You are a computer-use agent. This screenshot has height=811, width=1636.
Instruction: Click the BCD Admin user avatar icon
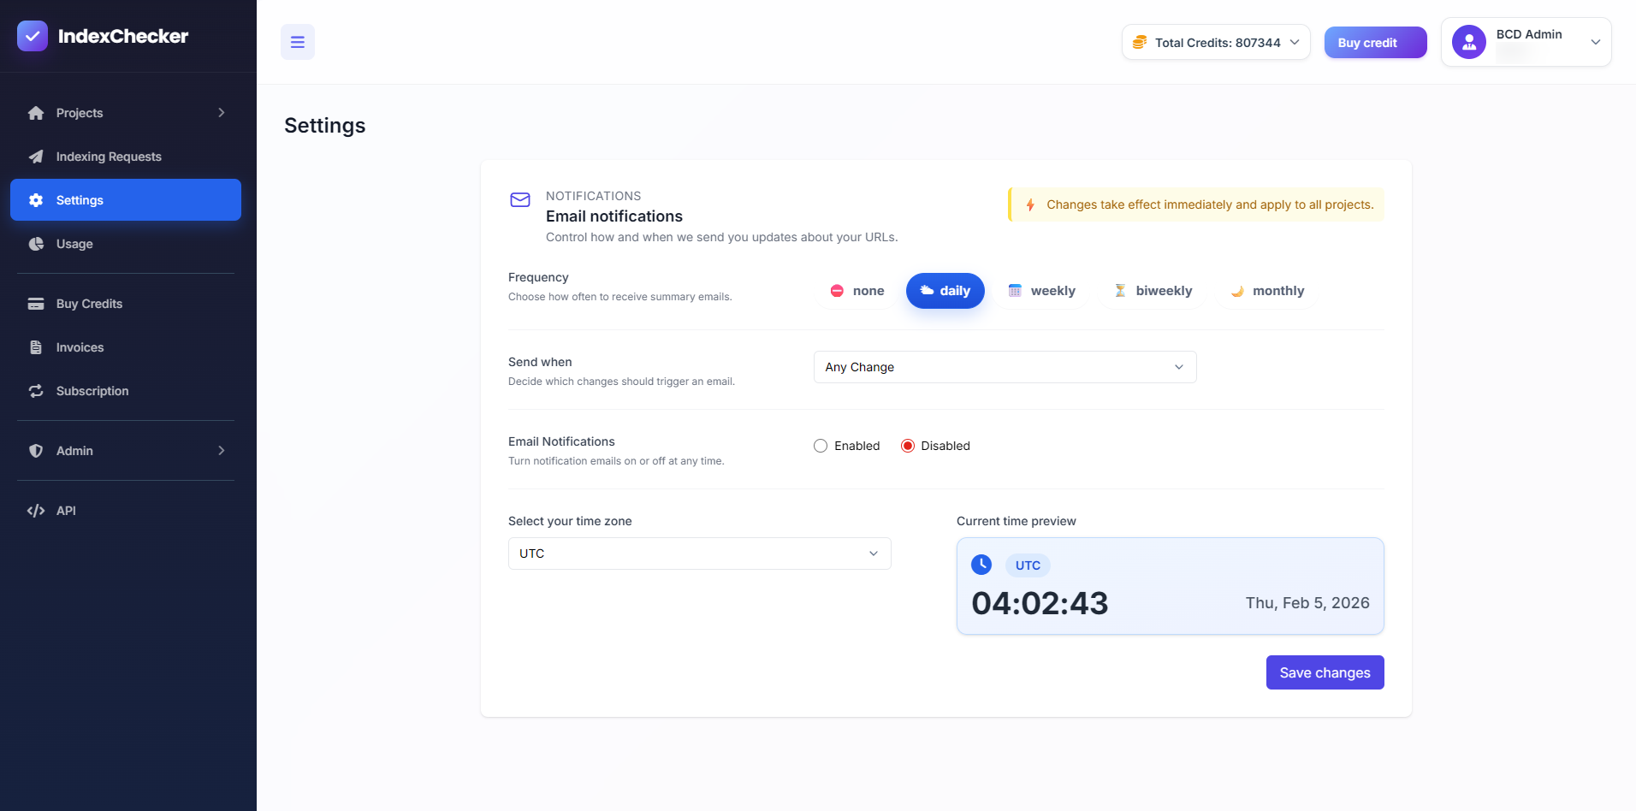1468,42
